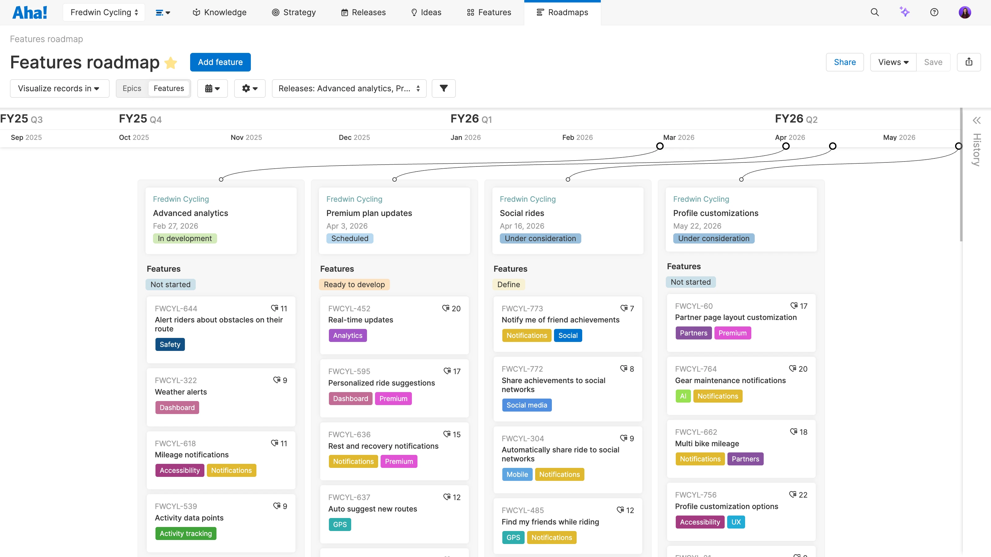The image size is (991, 557).
Task: Open the user profile avatar
Action: 965,12
